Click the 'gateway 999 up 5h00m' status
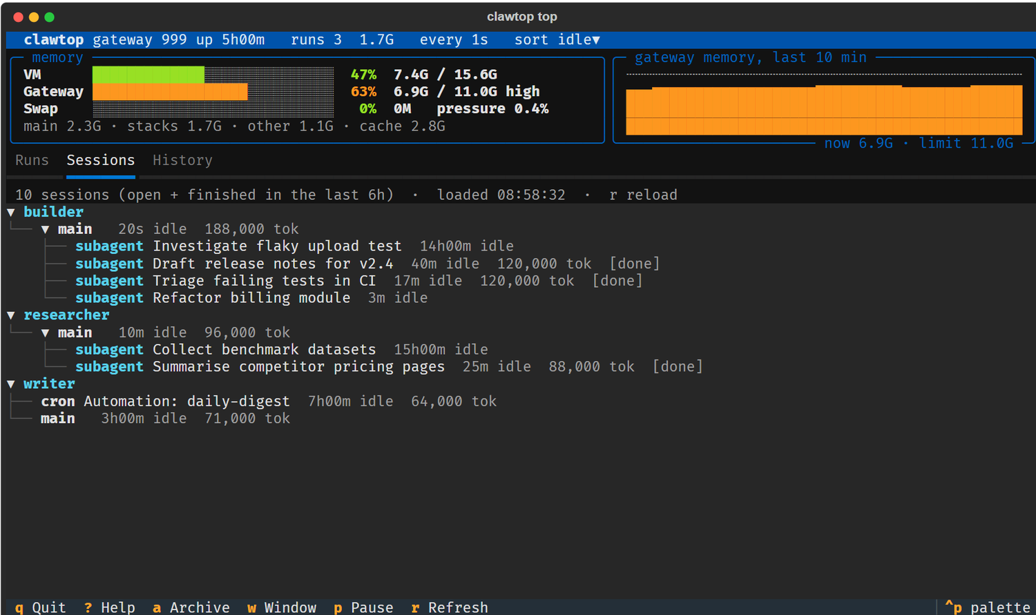Image resolution: width=1036 pixels, height=615 pixels. point(179,40)
